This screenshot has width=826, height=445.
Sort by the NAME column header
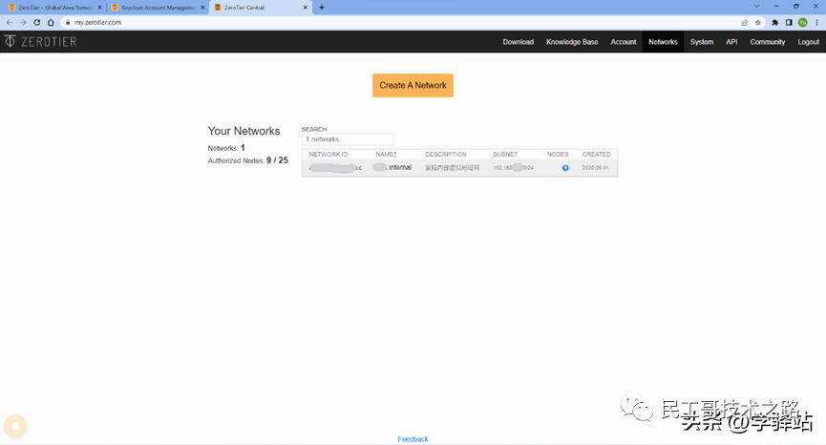[x=386, y=155]
